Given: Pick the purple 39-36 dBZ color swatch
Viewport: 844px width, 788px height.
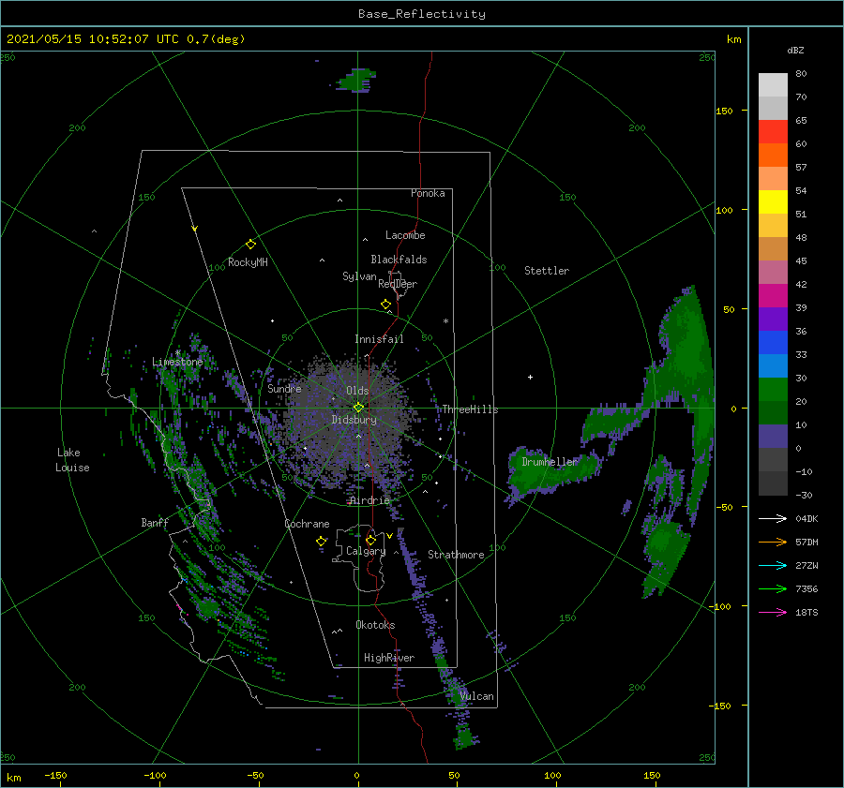Looking at the screenshot, I should point(773,319).
